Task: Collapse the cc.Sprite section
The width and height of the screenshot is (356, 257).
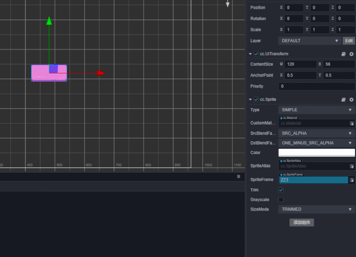Action: click(x=250, y=99)
